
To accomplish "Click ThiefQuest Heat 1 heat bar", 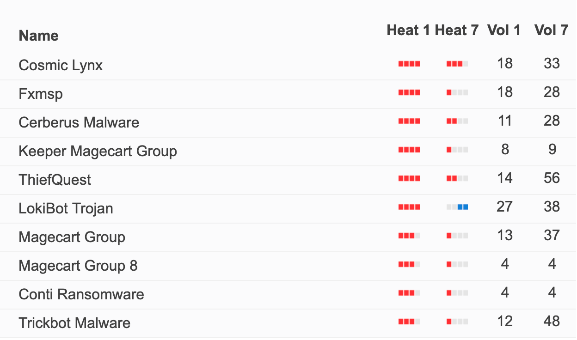I will click(x=409, y=179).
